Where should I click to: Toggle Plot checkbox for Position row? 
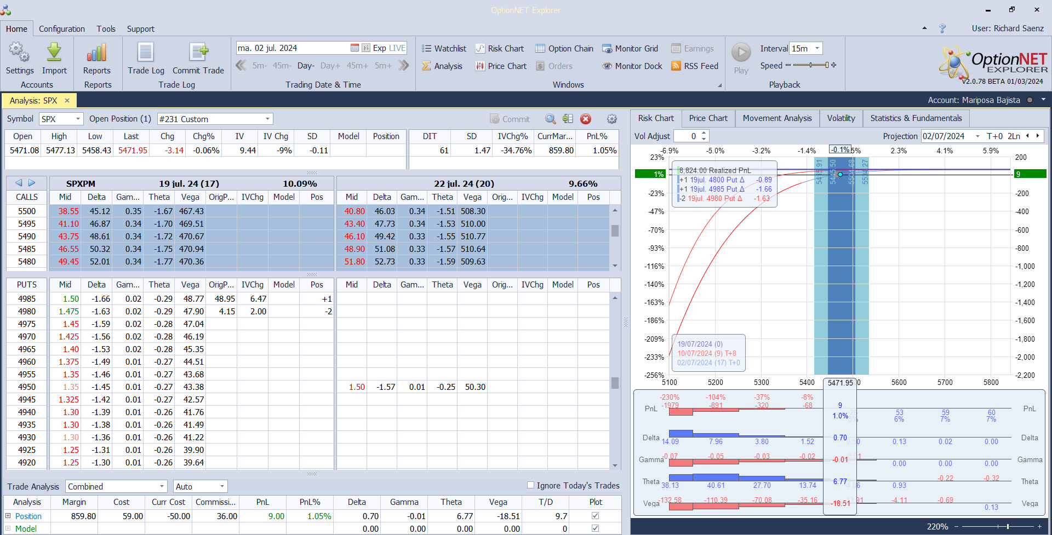(596, 516)
